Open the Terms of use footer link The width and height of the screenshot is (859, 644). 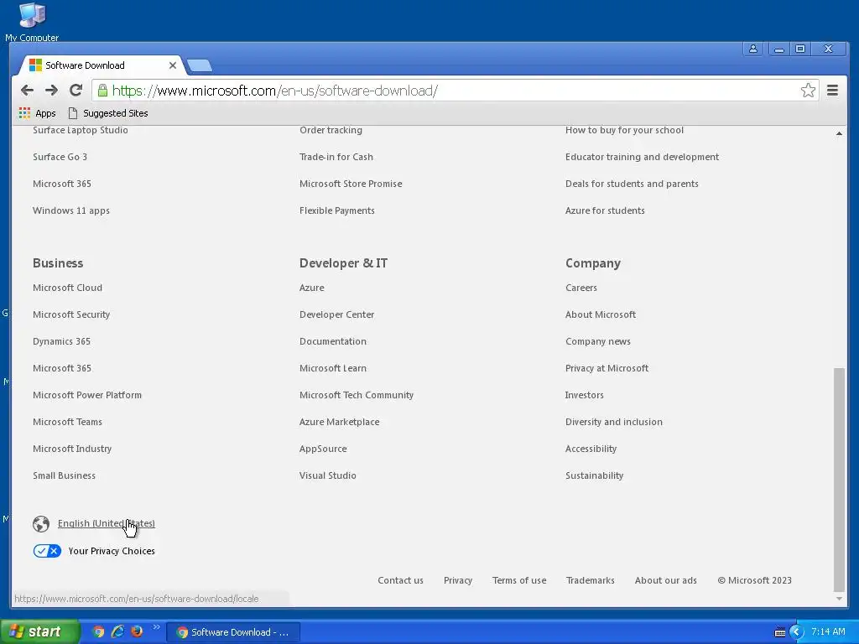point(519,580)
